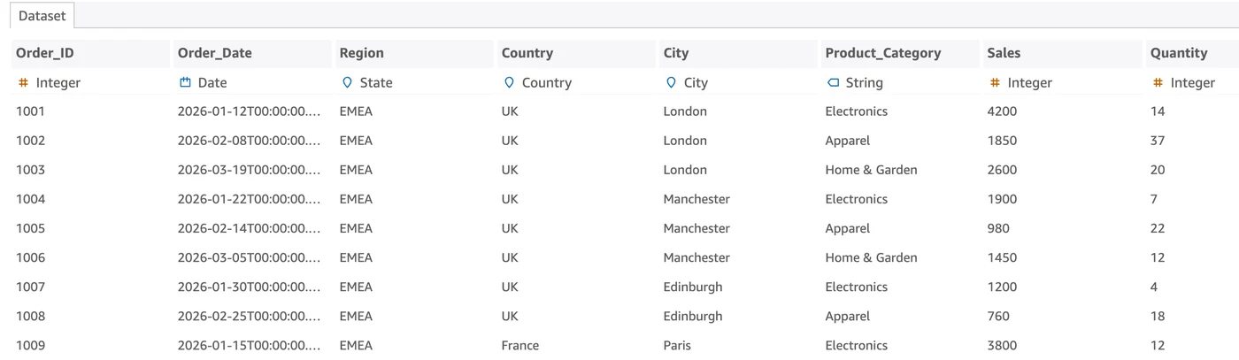Change the Quantity Integer data type
The image size is (1239, 360).
click(1193, 82)
